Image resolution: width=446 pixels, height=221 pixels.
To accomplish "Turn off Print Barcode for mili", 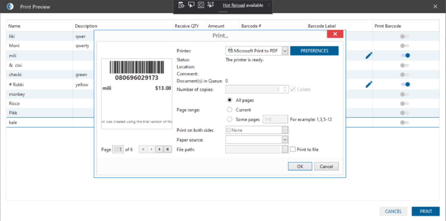I will (405, 56).
